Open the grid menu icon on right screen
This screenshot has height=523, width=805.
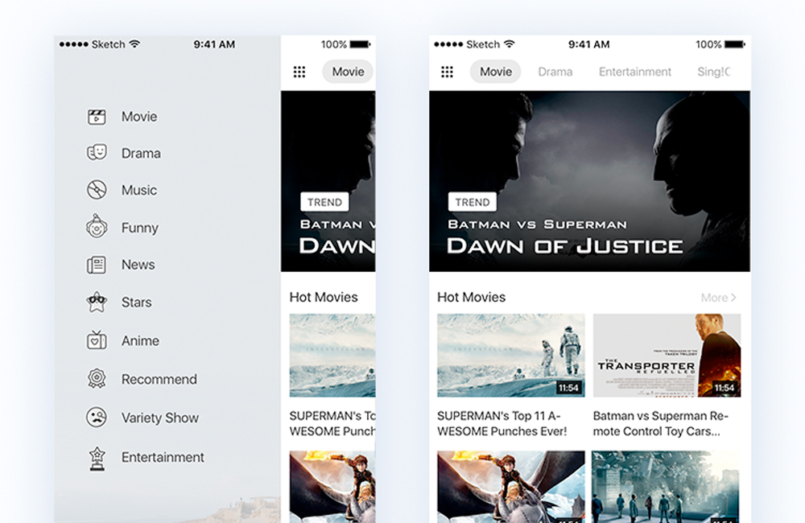point(448,72)
